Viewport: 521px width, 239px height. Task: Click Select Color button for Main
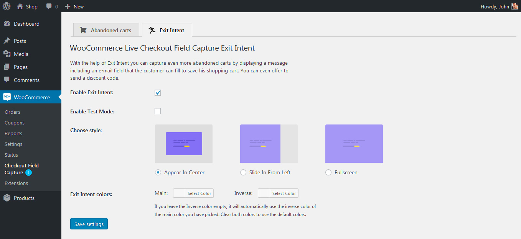(199, 193)
